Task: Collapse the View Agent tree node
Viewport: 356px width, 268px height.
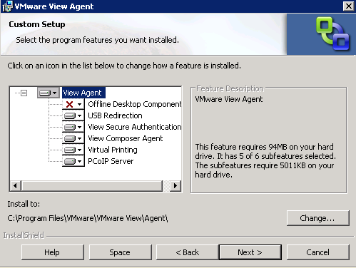Action: [x=24, y=93]
